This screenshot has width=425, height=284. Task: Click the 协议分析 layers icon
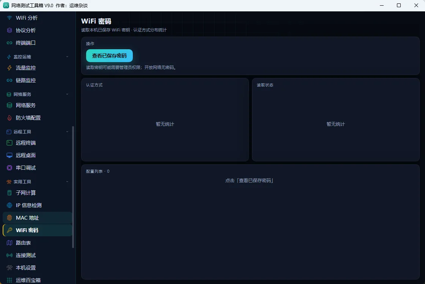[x=9, y=30]
